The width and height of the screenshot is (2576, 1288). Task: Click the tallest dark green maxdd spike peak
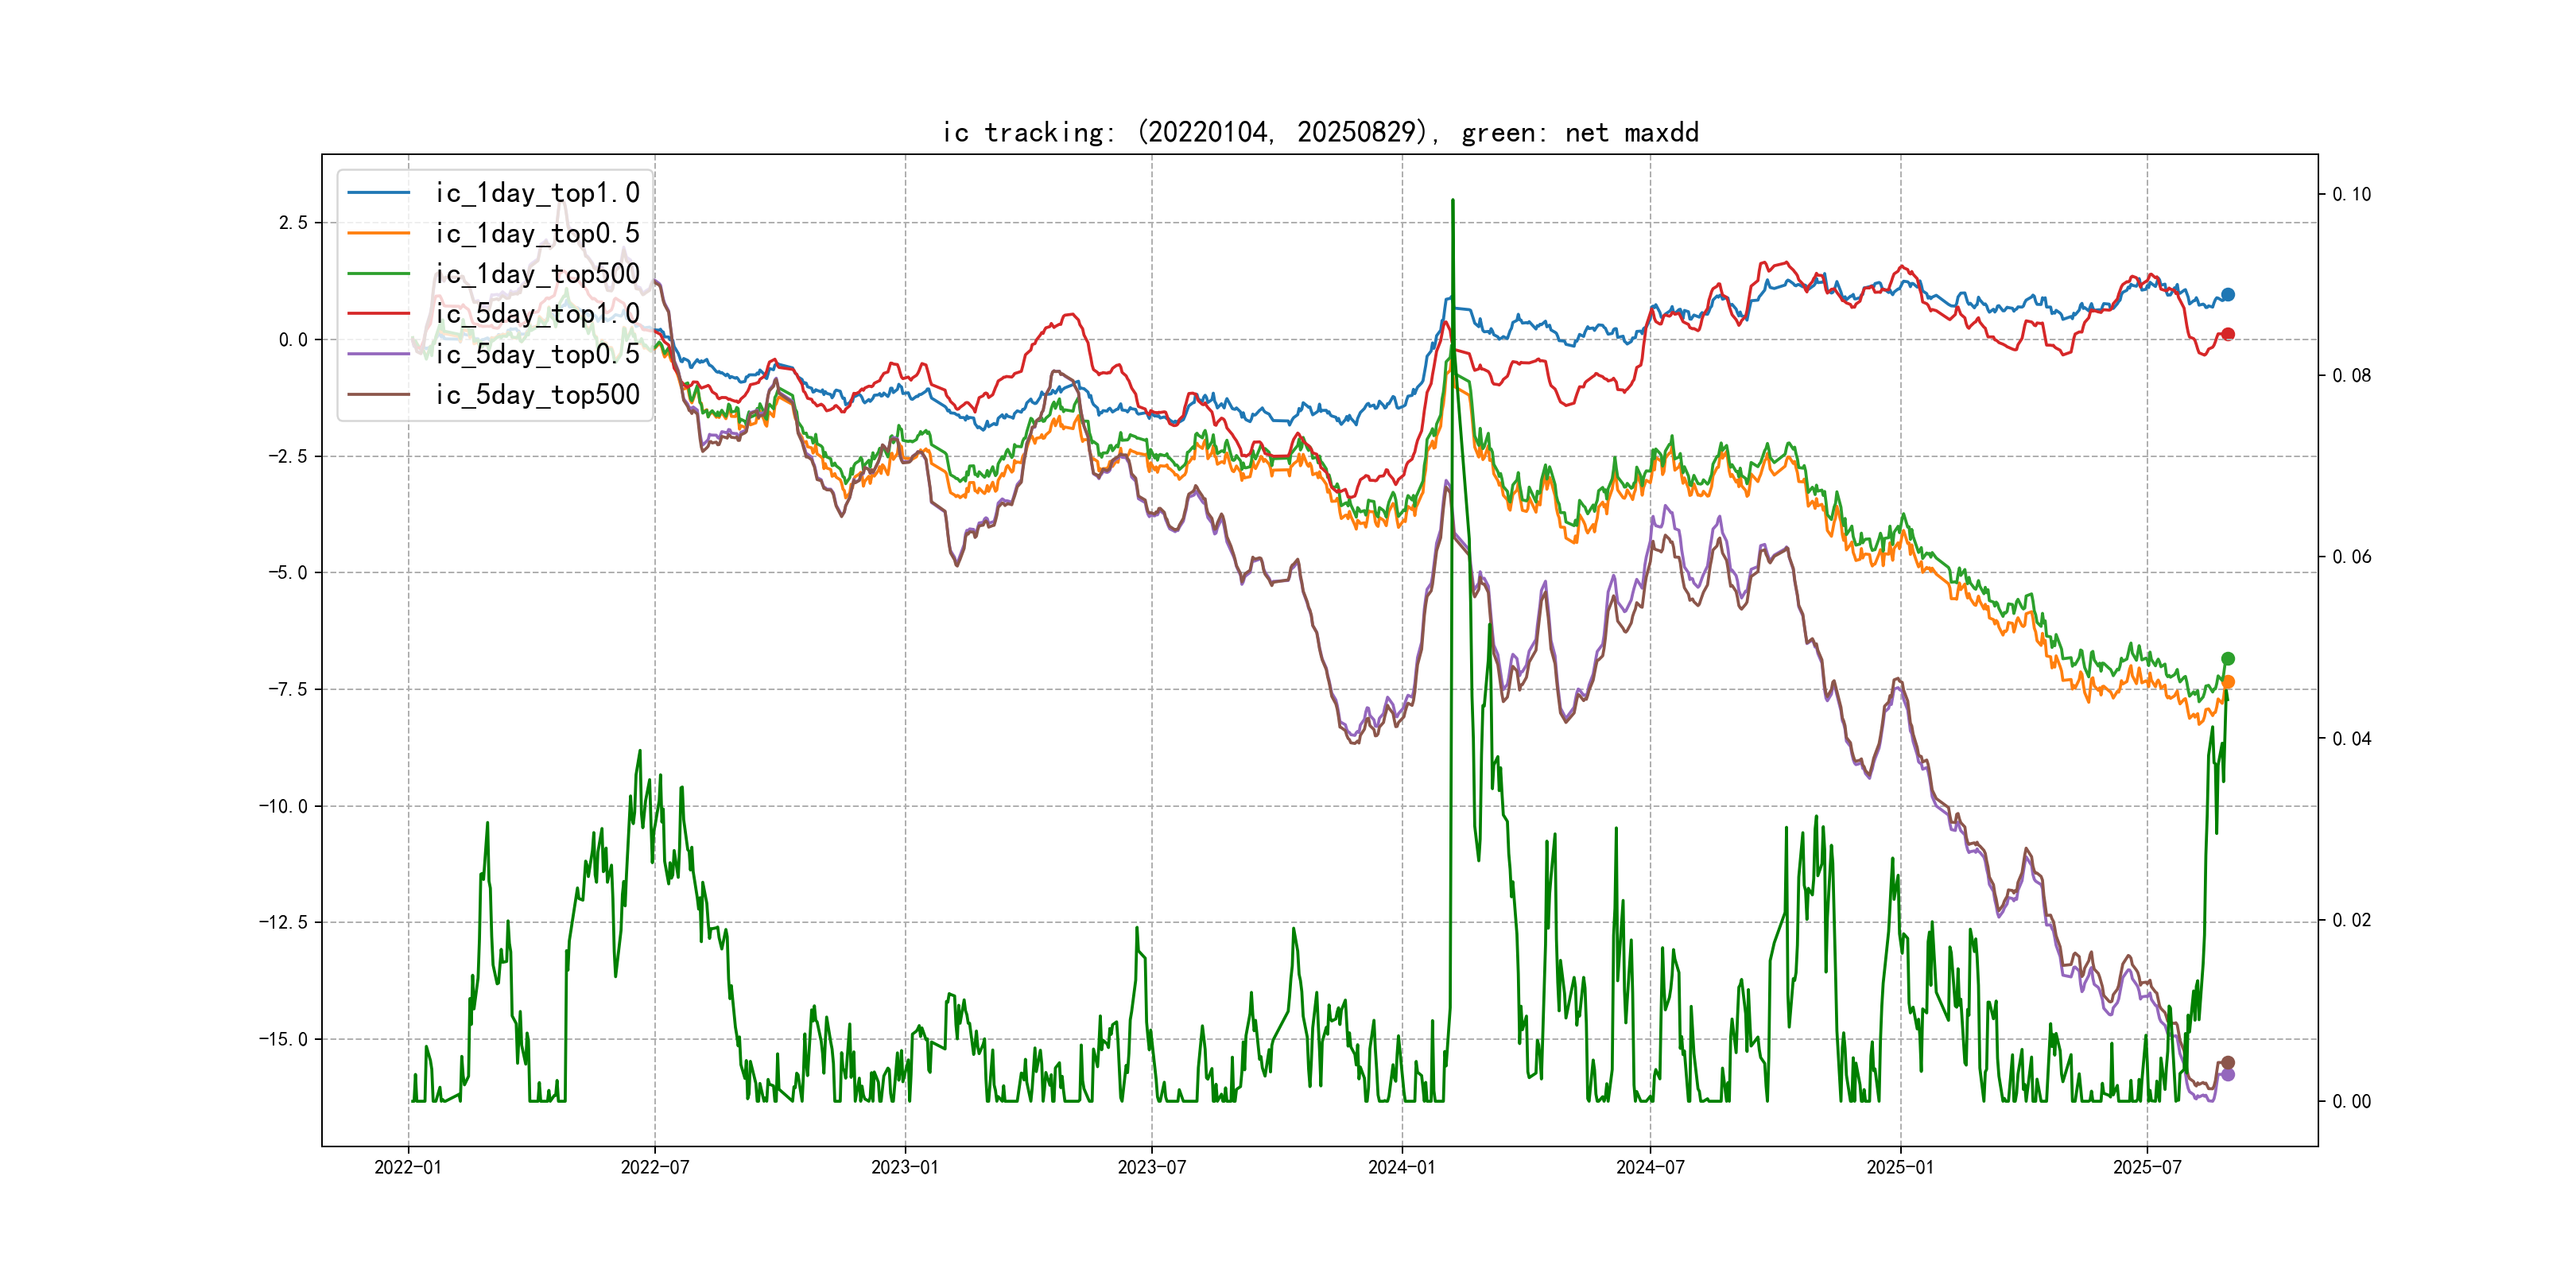tap(1452, 201)
